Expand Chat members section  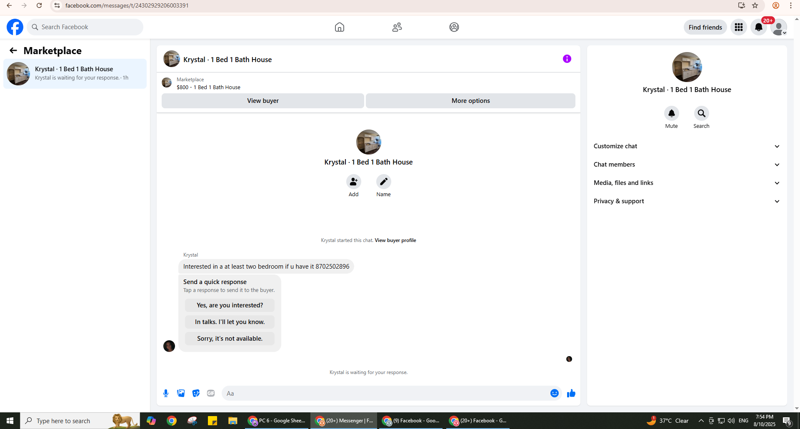click(687, 165)
